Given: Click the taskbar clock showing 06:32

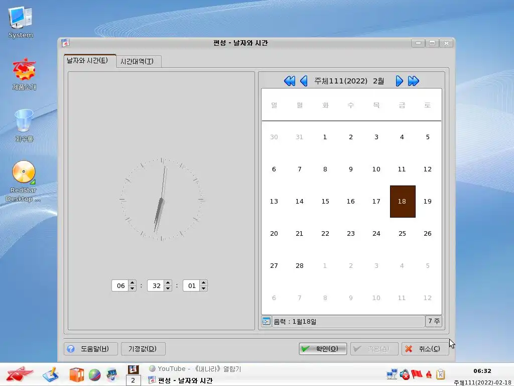Looking at the screenshot, I should click(482, 371).
